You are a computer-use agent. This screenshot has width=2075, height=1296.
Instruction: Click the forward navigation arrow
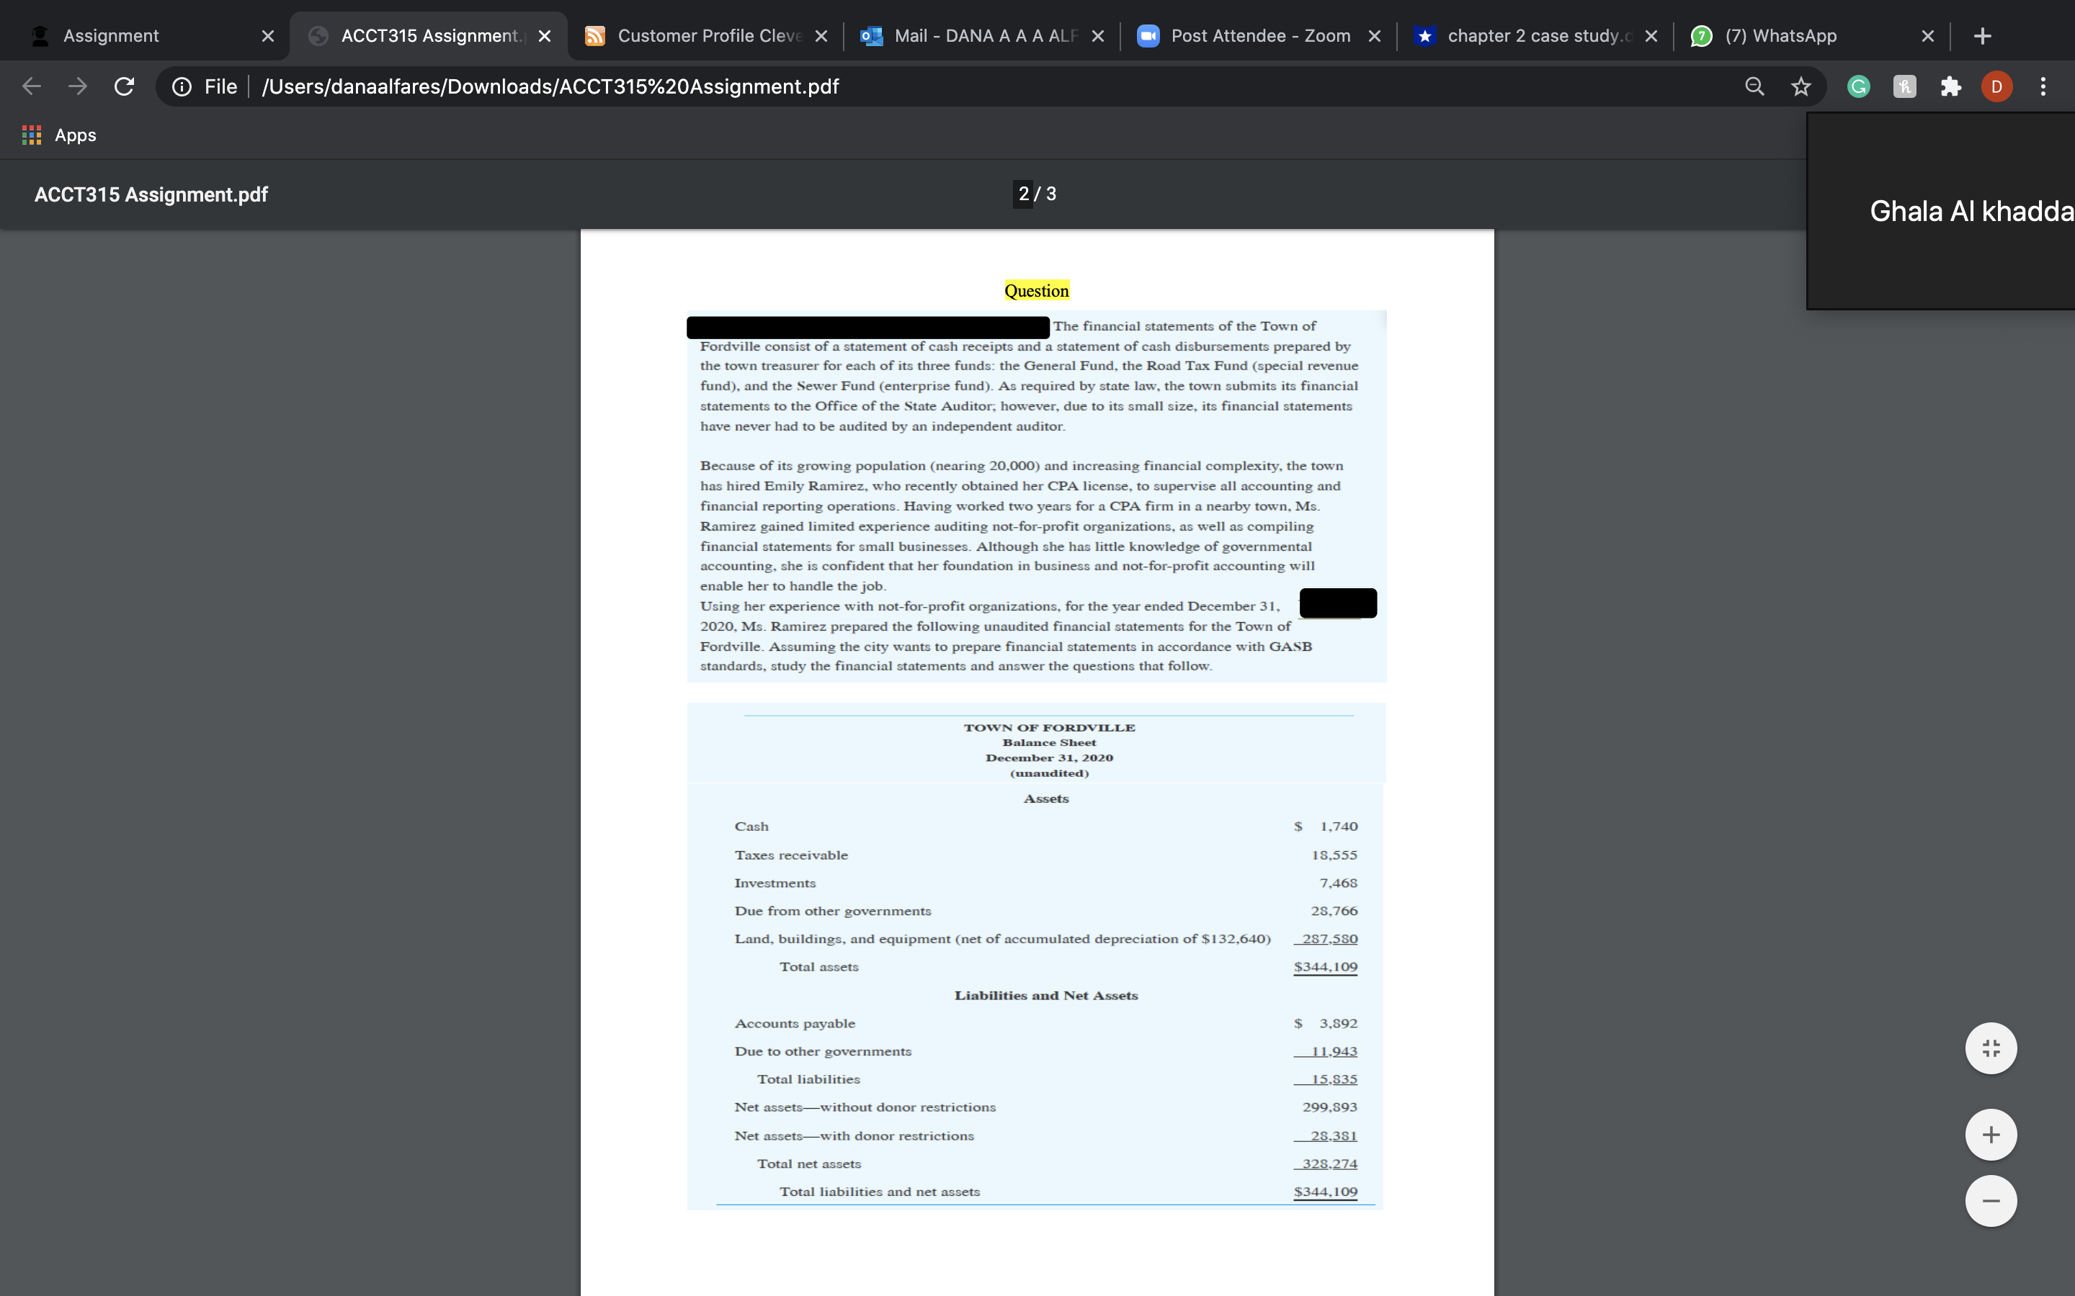click(77, 86)
